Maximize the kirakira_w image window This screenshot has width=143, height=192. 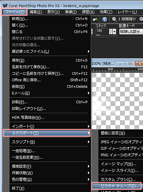(130, 64)
